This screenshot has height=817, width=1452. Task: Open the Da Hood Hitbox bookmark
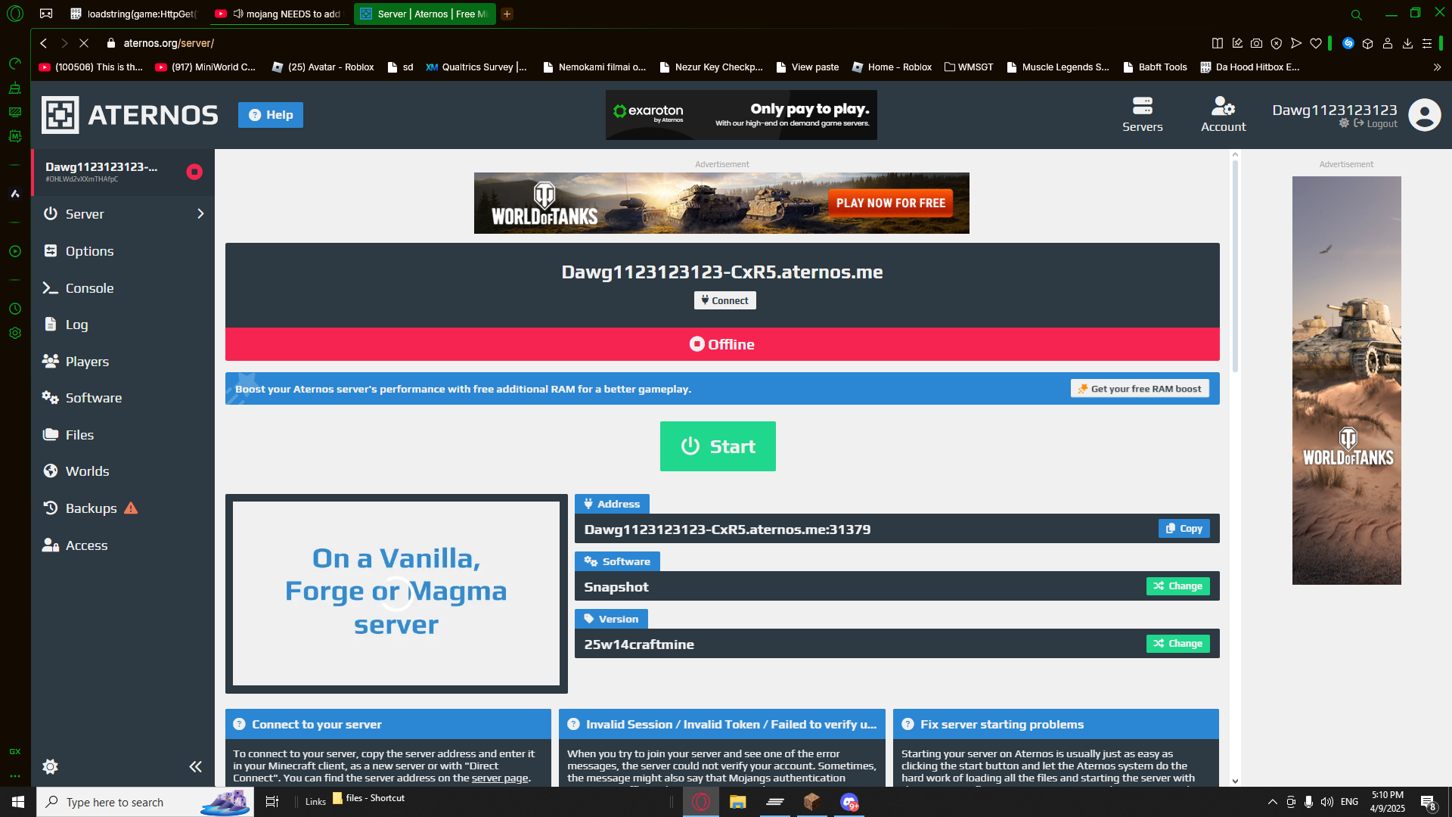pos(1250,67)
